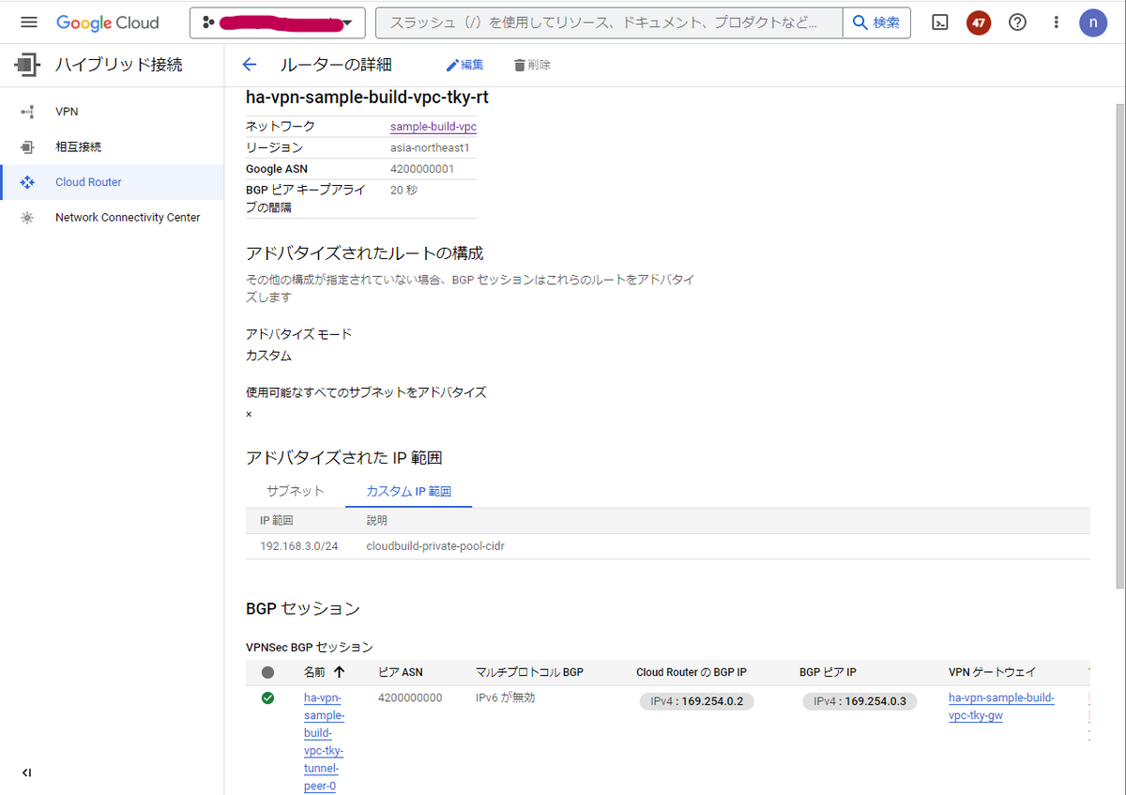Click the peer ASN value 4200000000
Screen dimensions: 1126x795
(x=410, y=698)
